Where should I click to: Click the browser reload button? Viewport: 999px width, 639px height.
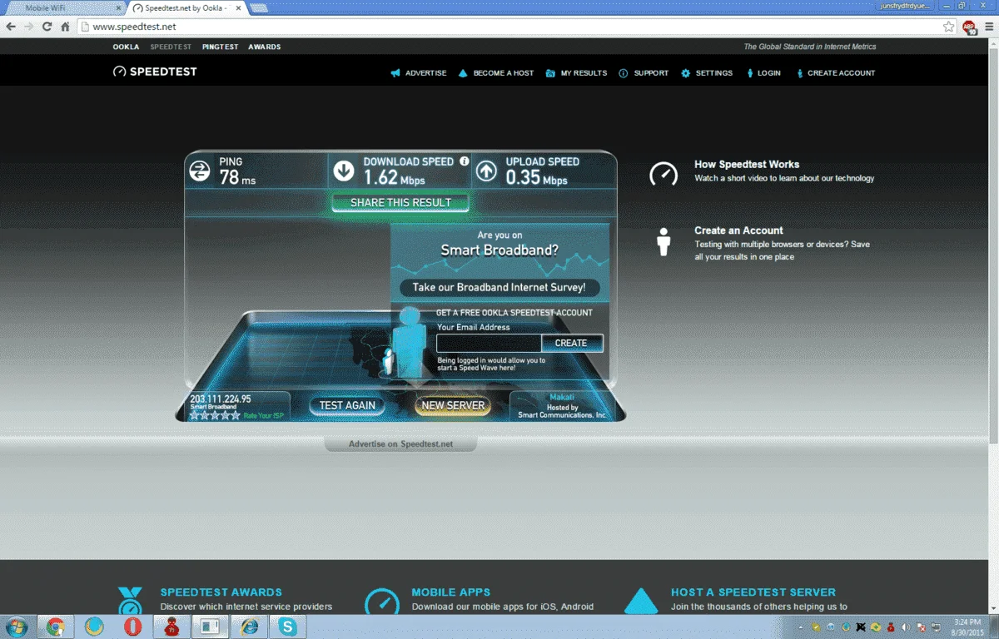[x=47, y=27]
